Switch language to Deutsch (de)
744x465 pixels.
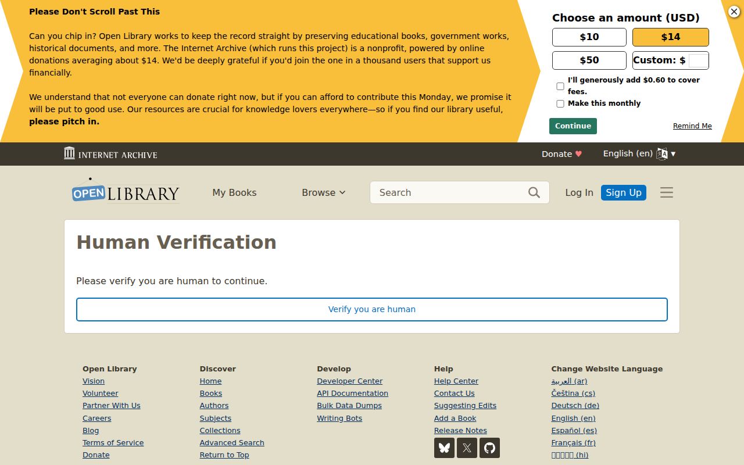[x=575, y=406]
